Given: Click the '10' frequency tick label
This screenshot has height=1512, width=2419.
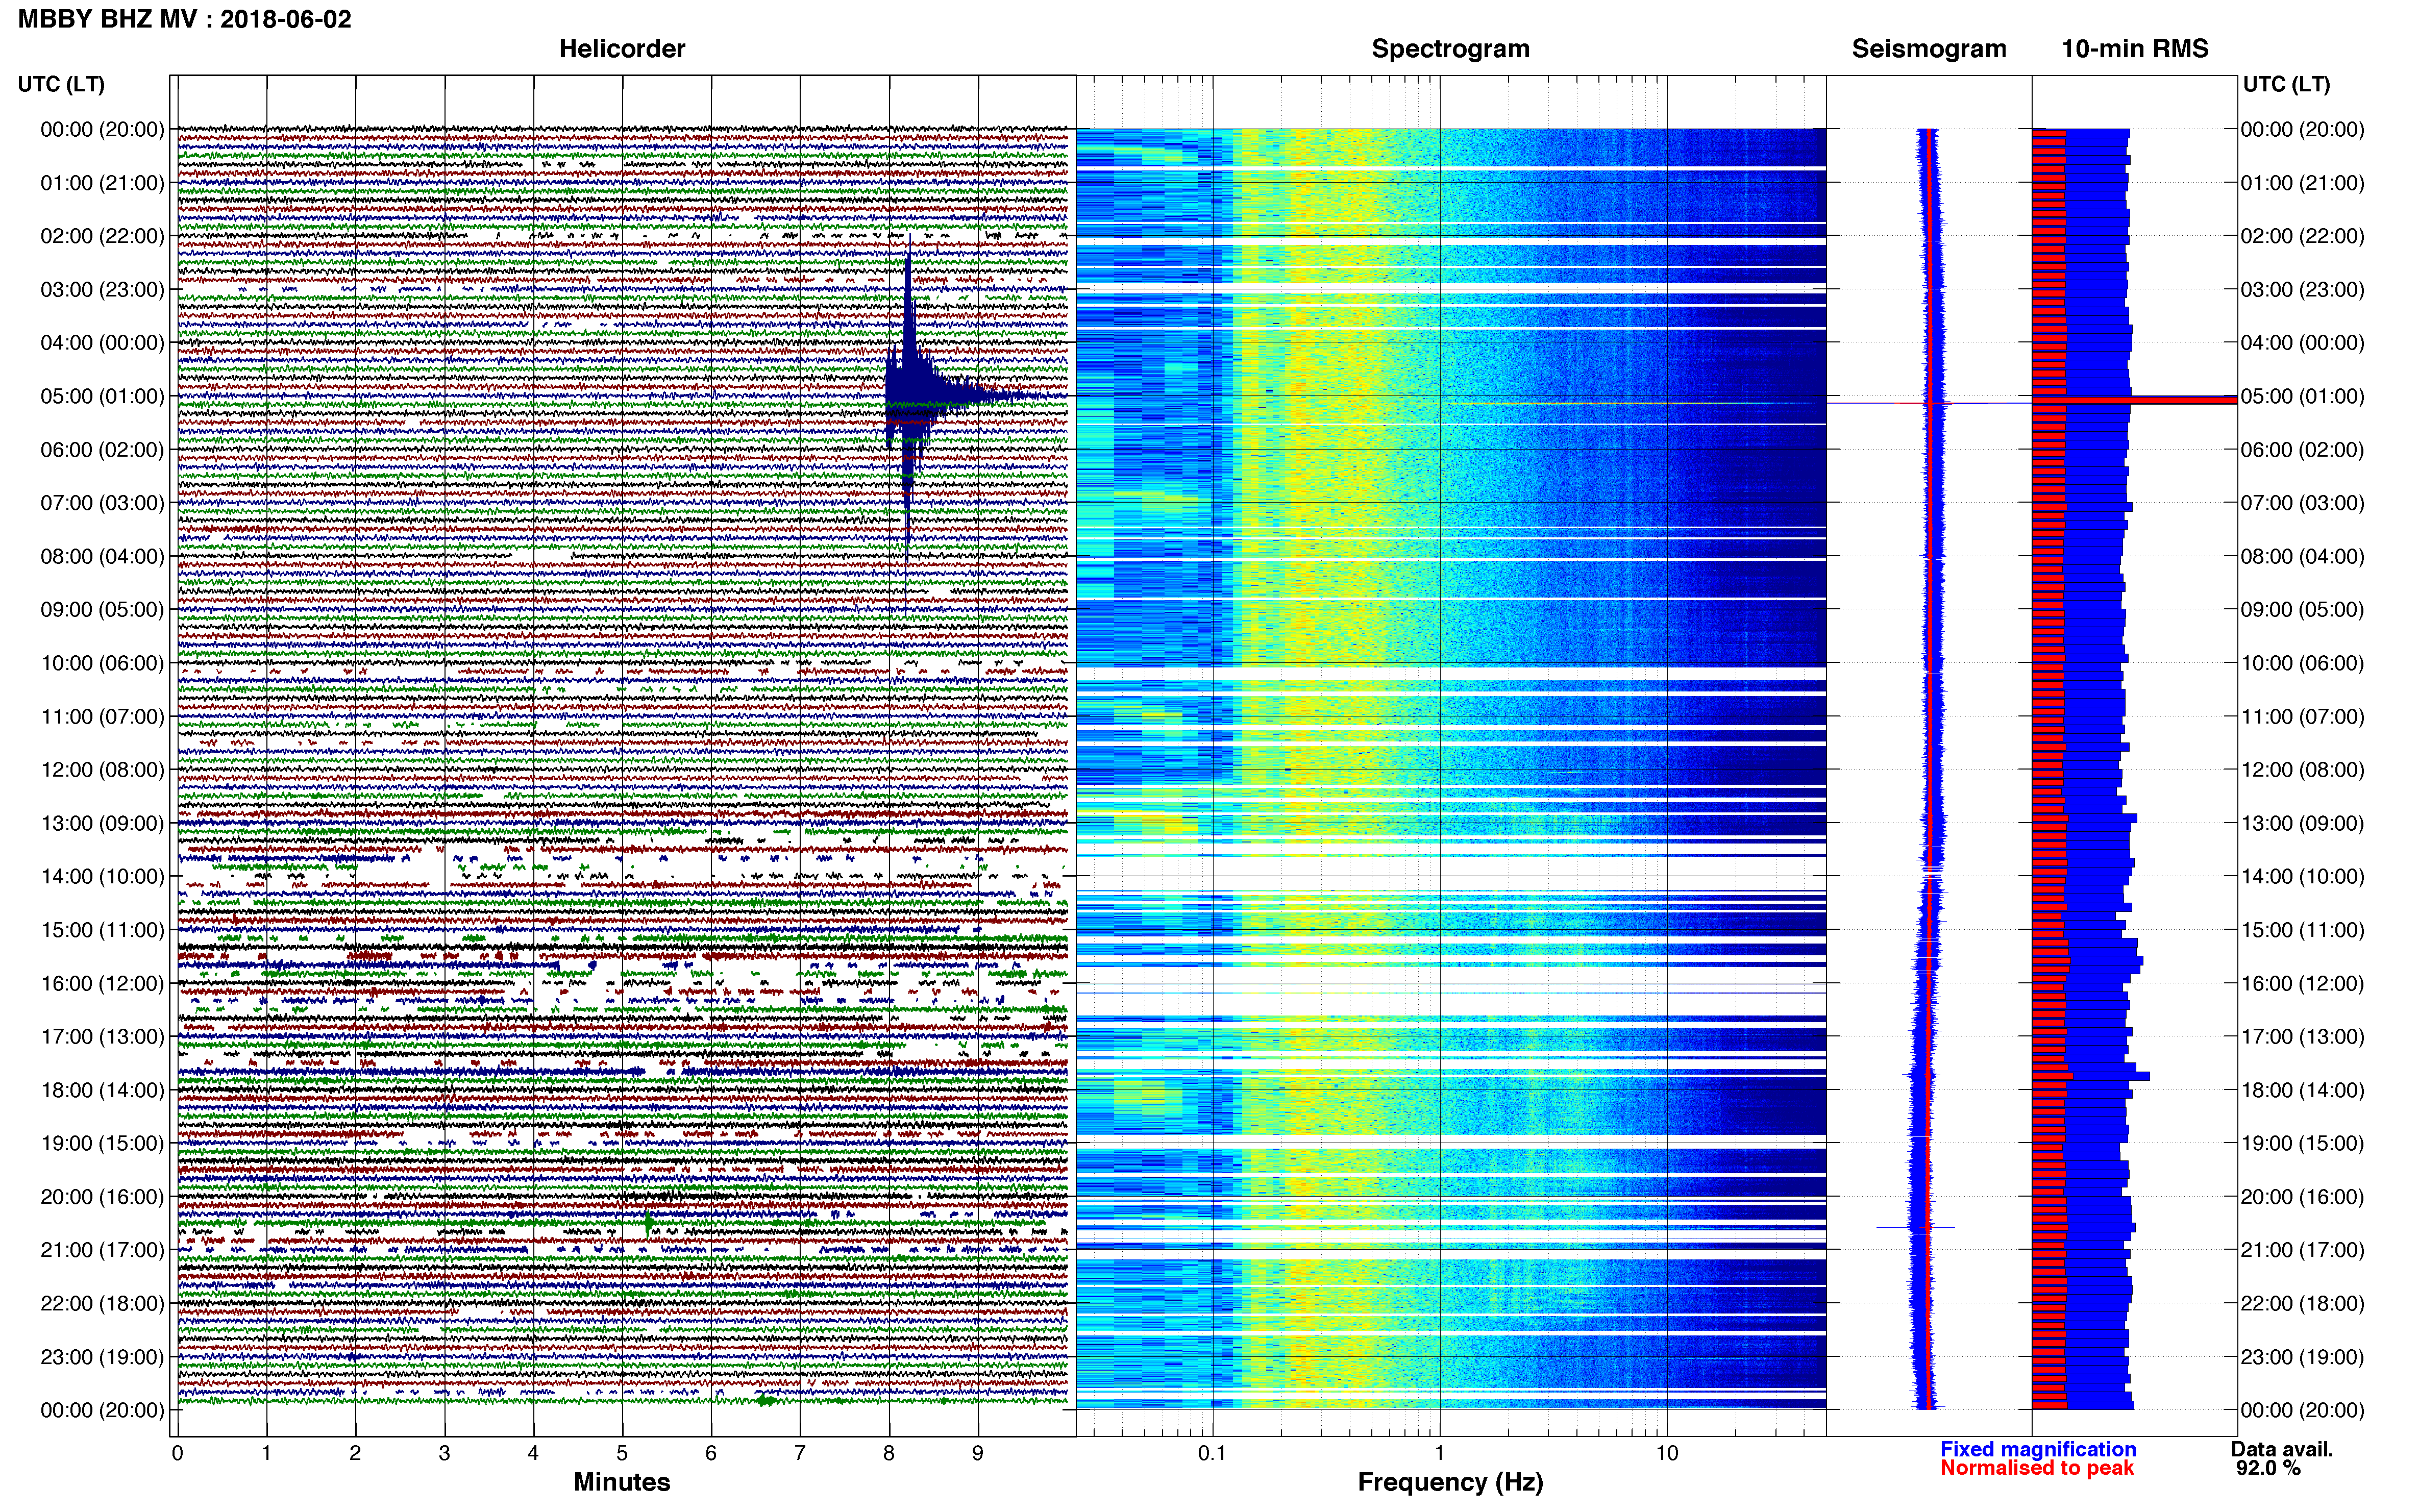Looking at the screenshot, I should tap(1666, 1453).
